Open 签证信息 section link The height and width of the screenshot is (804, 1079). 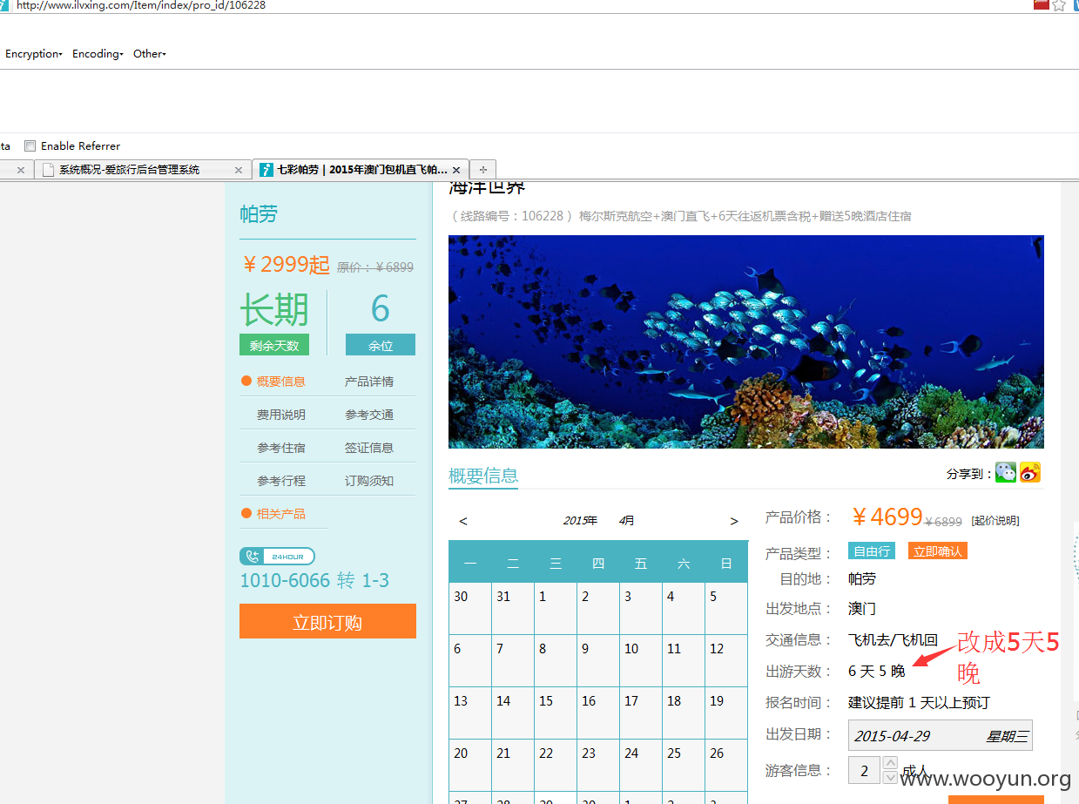point(369,448)
